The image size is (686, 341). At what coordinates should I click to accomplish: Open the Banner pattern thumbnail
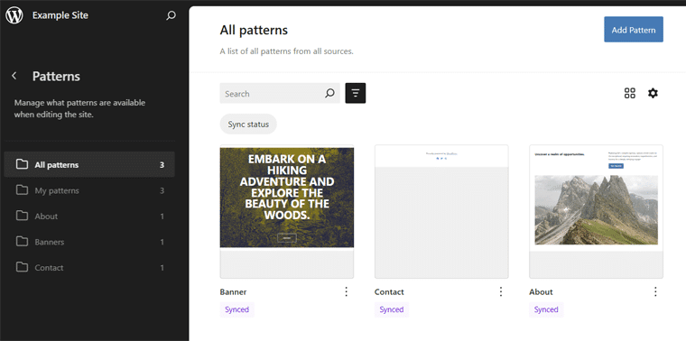click(x=286, y=212)
